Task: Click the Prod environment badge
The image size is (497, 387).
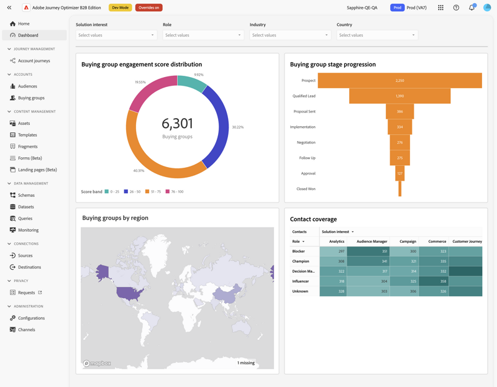Action: pyautogui.click(x=397, y=7)
